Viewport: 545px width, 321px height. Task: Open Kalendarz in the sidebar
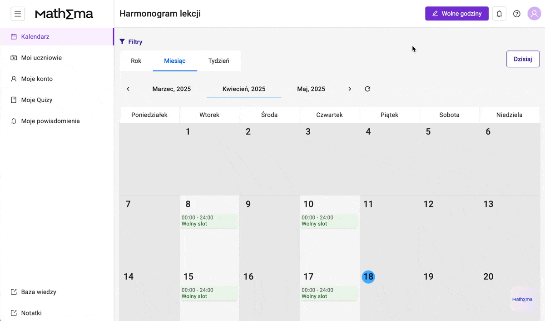pos(57,37)
